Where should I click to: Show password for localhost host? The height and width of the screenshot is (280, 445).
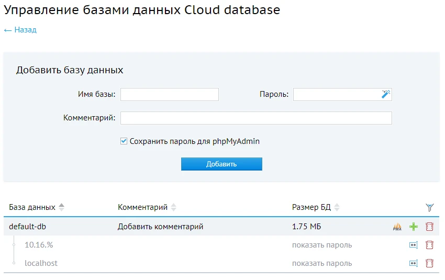coord(322,264)
